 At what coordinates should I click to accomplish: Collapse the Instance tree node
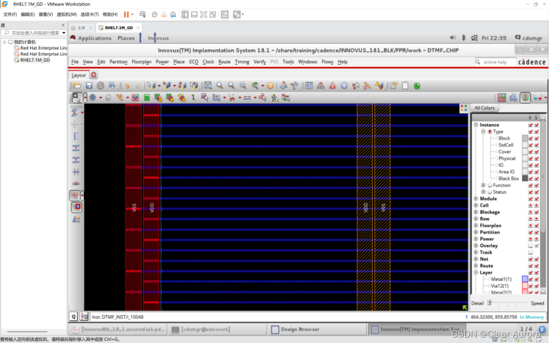[476, 125]
